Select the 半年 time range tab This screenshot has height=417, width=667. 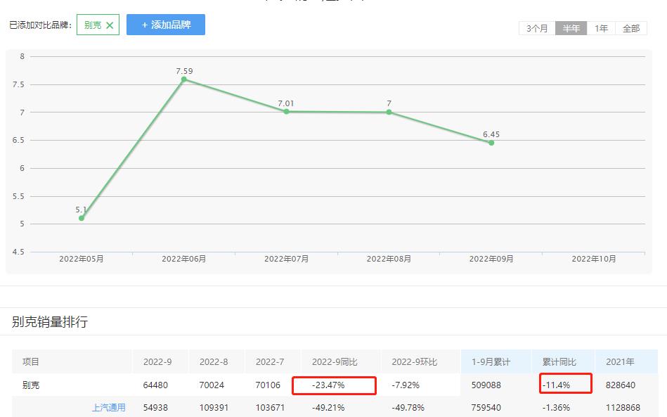click(571, 29)
